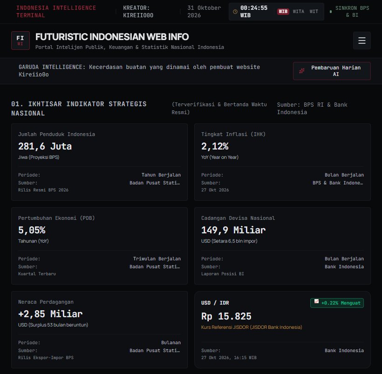Click the sparkle icon in Pembaruan Harian AI

pyautogui.click(x=302, y=71)
